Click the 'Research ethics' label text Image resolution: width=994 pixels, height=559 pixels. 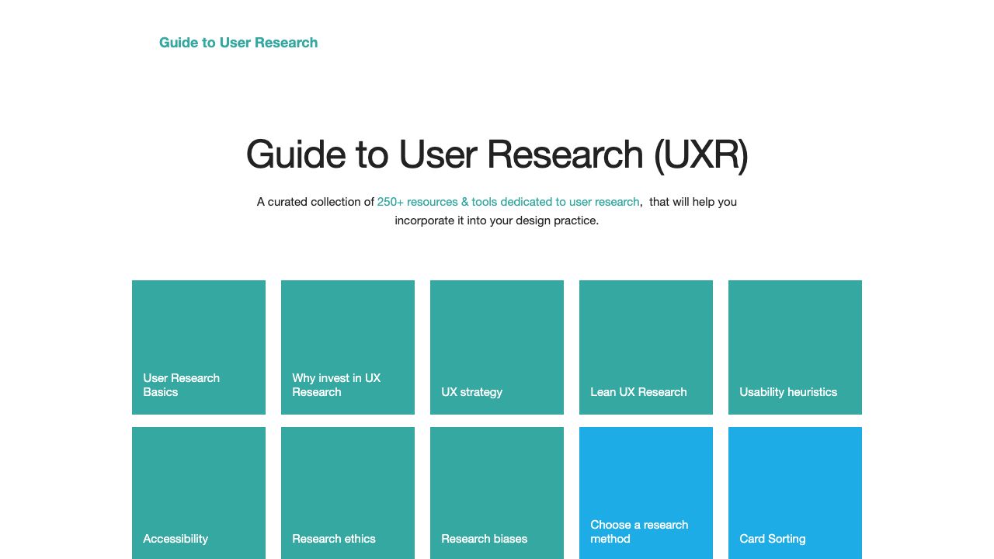tap(334, 539)
